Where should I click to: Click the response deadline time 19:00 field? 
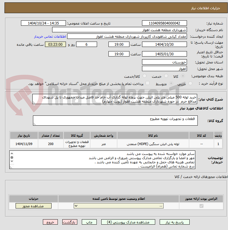pos(119,45)
